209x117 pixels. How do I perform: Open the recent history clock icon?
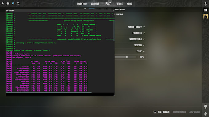(206, 114)
